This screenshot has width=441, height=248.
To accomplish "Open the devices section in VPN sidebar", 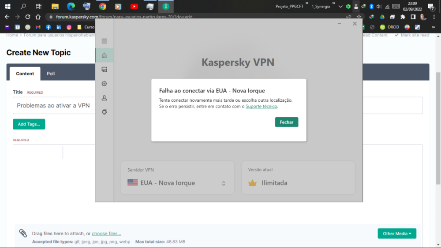I will (x=105, y=69).
